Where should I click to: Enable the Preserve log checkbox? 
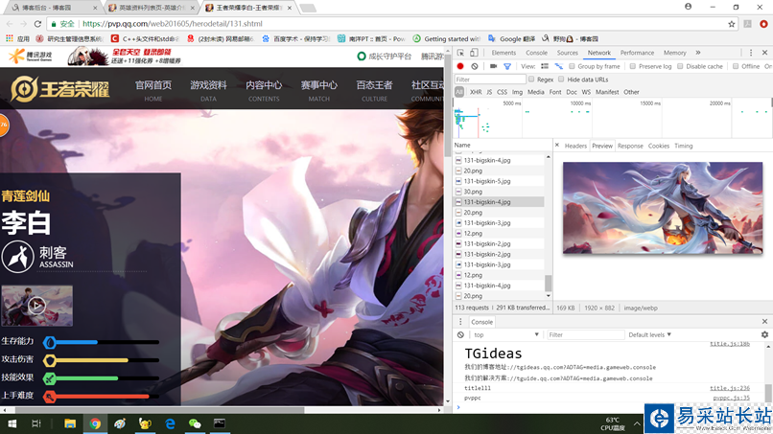633,66
